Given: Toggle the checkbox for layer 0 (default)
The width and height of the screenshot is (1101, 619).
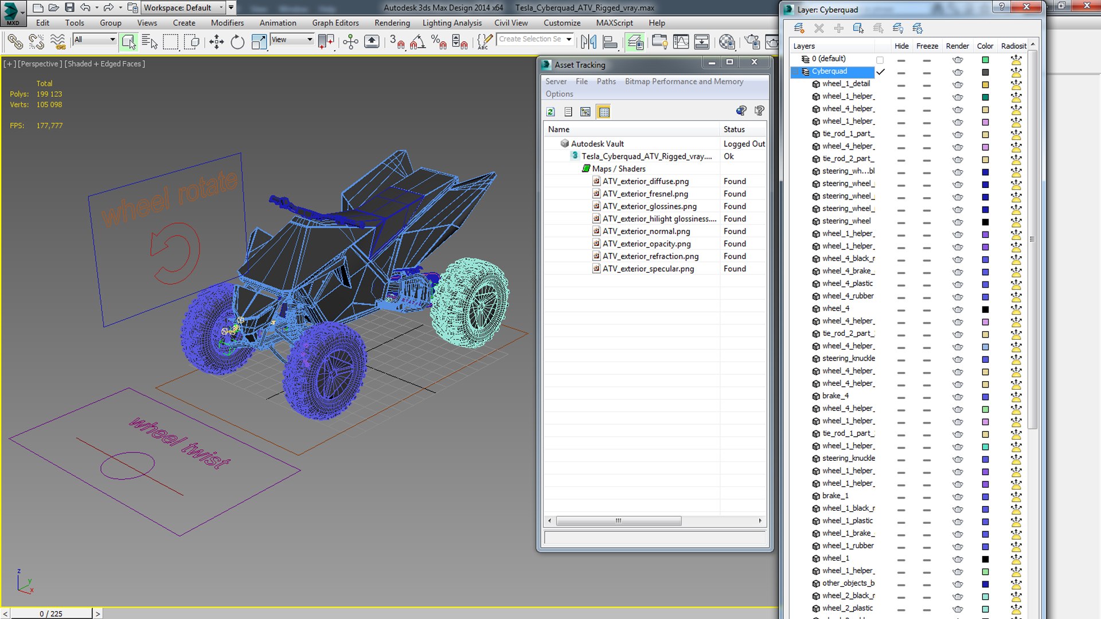Looking at the screenshot, I should (880, 59).
